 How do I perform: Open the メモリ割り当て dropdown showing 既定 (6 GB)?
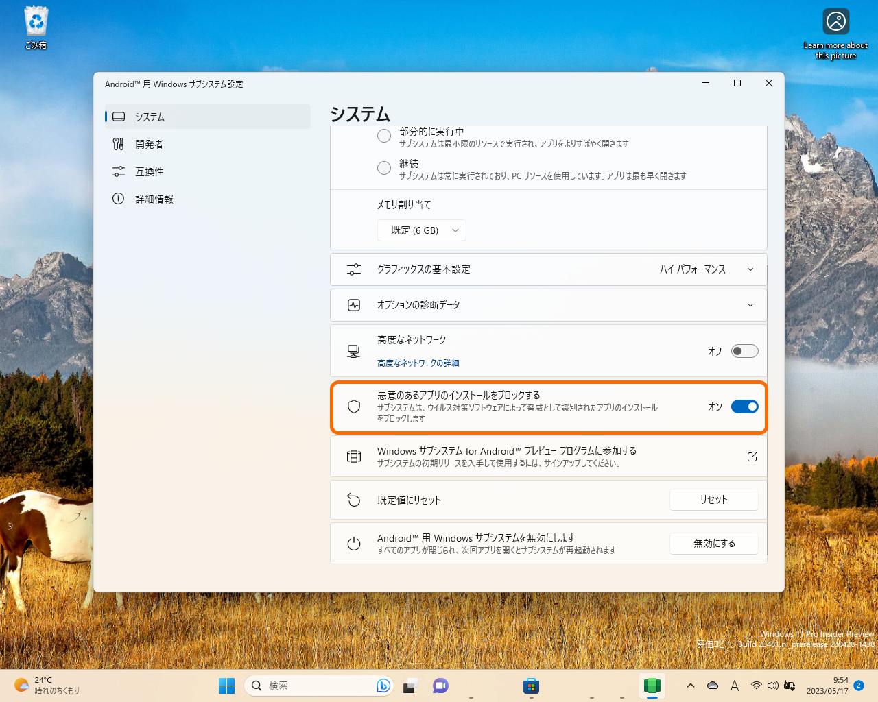[x=421, y=230]
